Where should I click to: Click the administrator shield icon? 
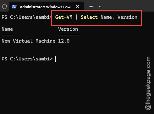(4, 7)
